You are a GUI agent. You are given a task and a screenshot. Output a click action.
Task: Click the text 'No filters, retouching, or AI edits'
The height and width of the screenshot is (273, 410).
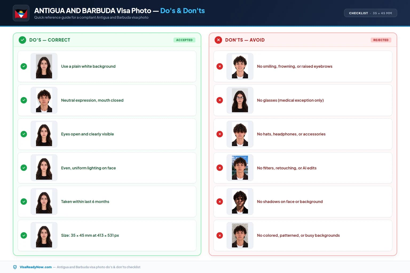click(x=287, y=168)
